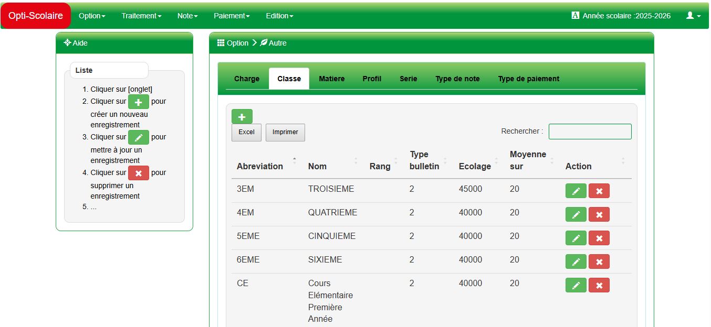Edit the QUATRIEME row with pencil icon
711x327 pixels.
[x=576, y=214]
